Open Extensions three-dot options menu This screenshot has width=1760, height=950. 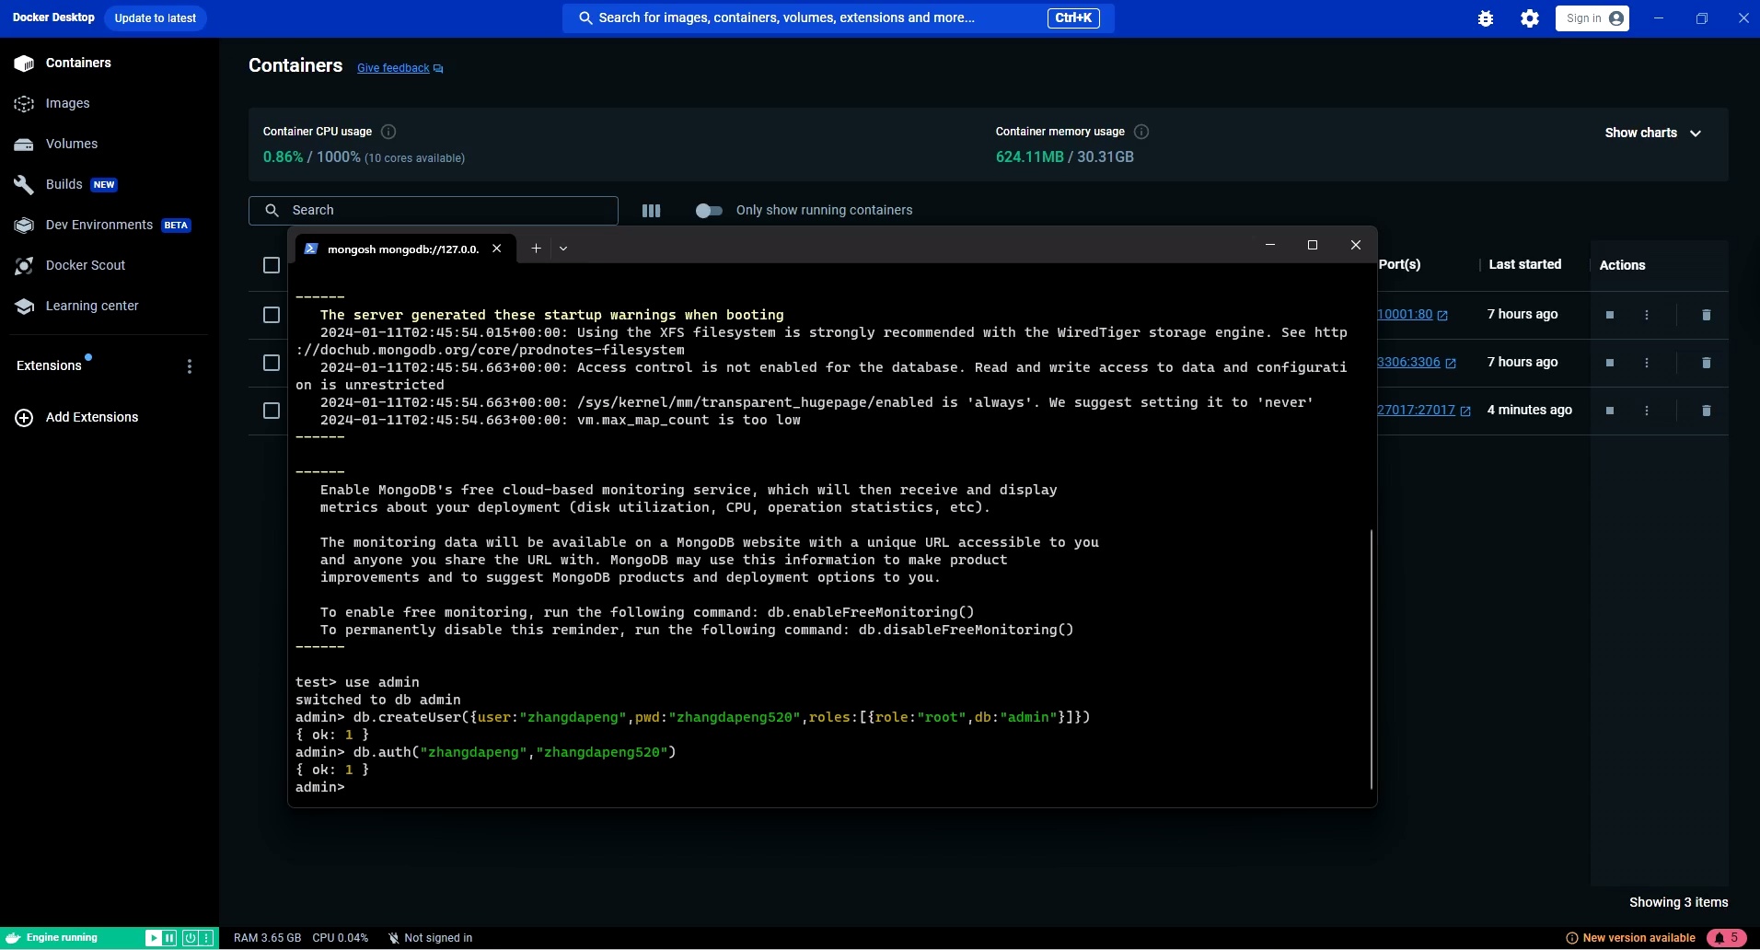(190, 366)
